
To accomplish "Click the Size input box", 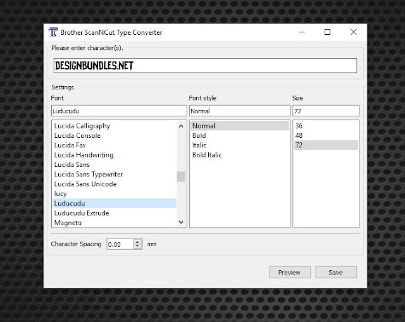I will click(326, 111).
